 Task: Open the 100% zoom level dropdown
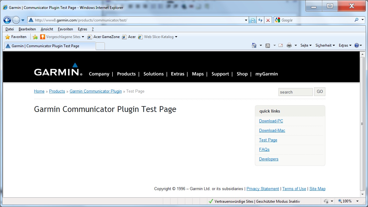[357, 201]
